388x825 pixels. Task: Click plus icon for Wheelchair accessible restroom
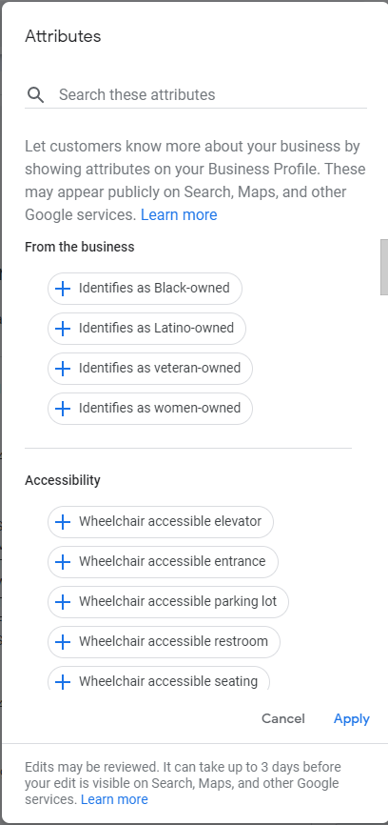pyautogui.click(x=63, y=642)
